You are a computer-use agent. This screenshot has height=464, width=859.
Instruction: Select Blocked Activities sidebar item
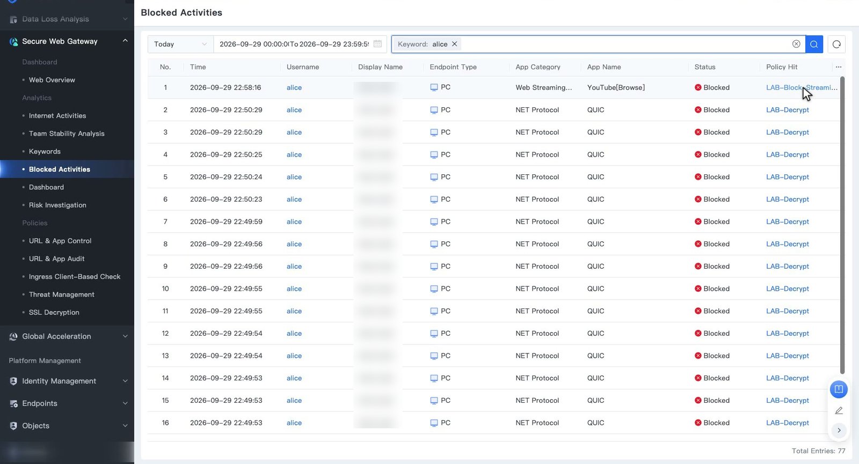(60, 170)
